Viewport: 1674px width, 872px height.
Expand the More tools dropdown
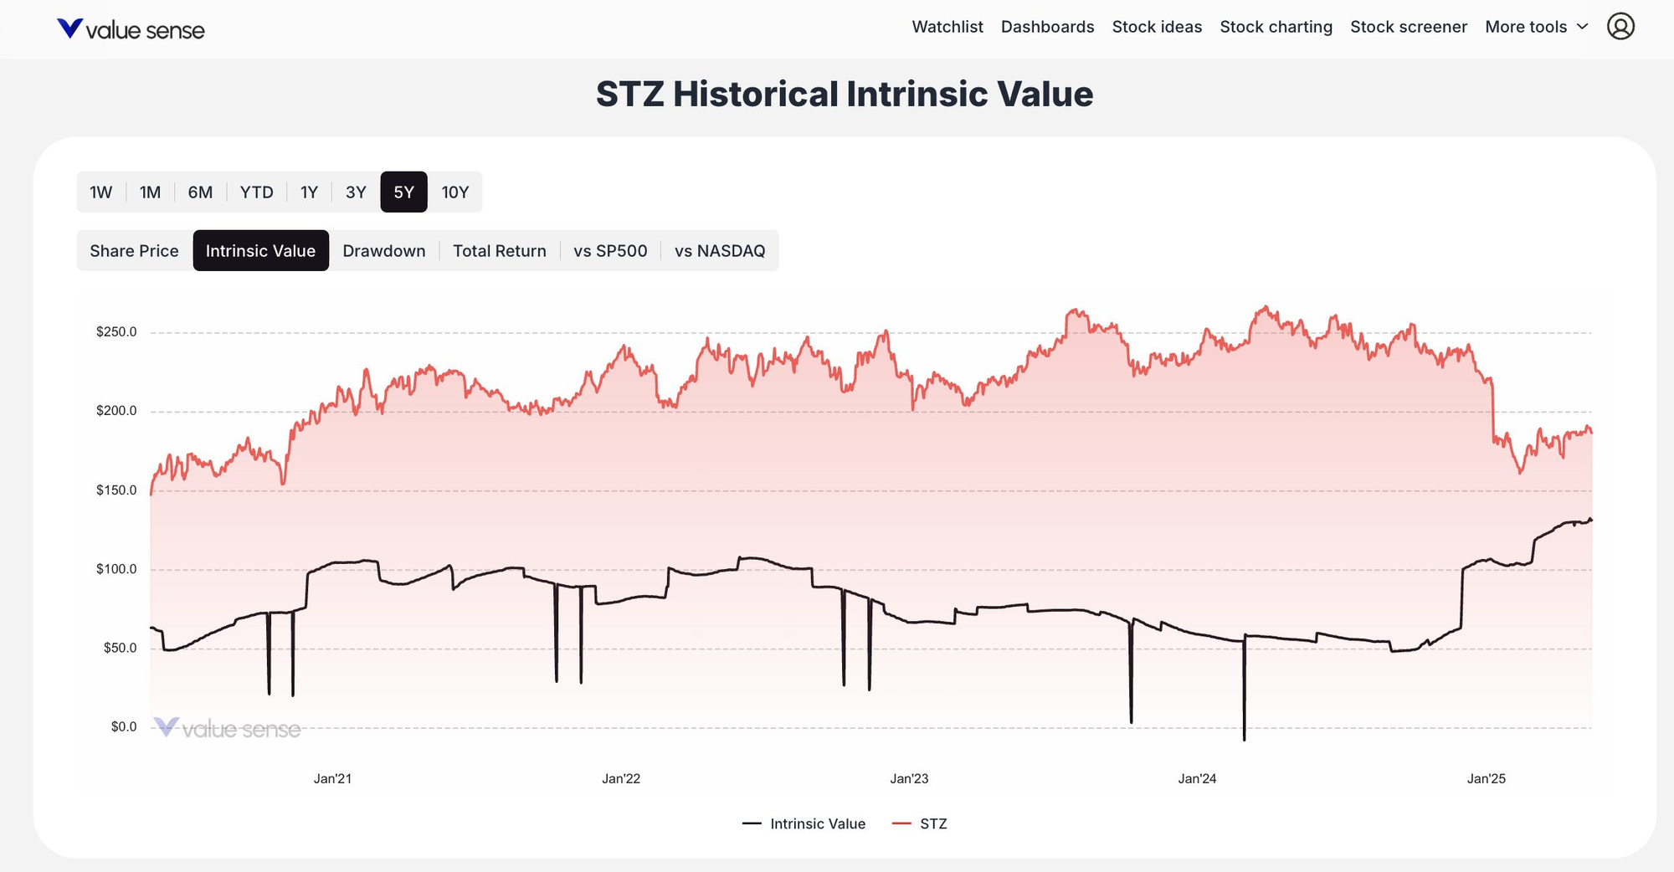pyautogui.click(x=1526, y=26)
